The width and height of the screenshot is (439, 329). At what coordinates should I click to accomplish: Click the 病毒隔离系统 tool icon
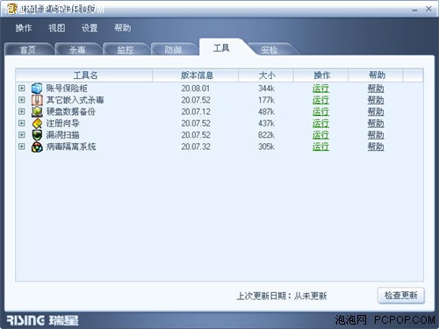click(x=37, y=147)
